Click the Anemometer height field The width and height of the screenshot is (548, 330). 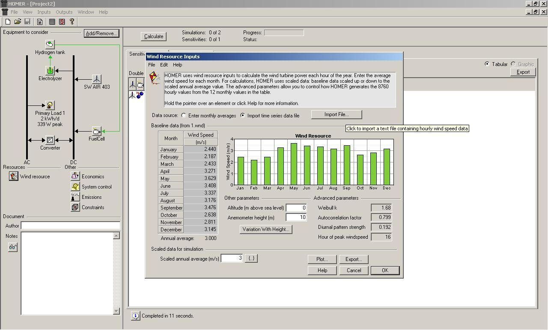click(x=296, y=218)
